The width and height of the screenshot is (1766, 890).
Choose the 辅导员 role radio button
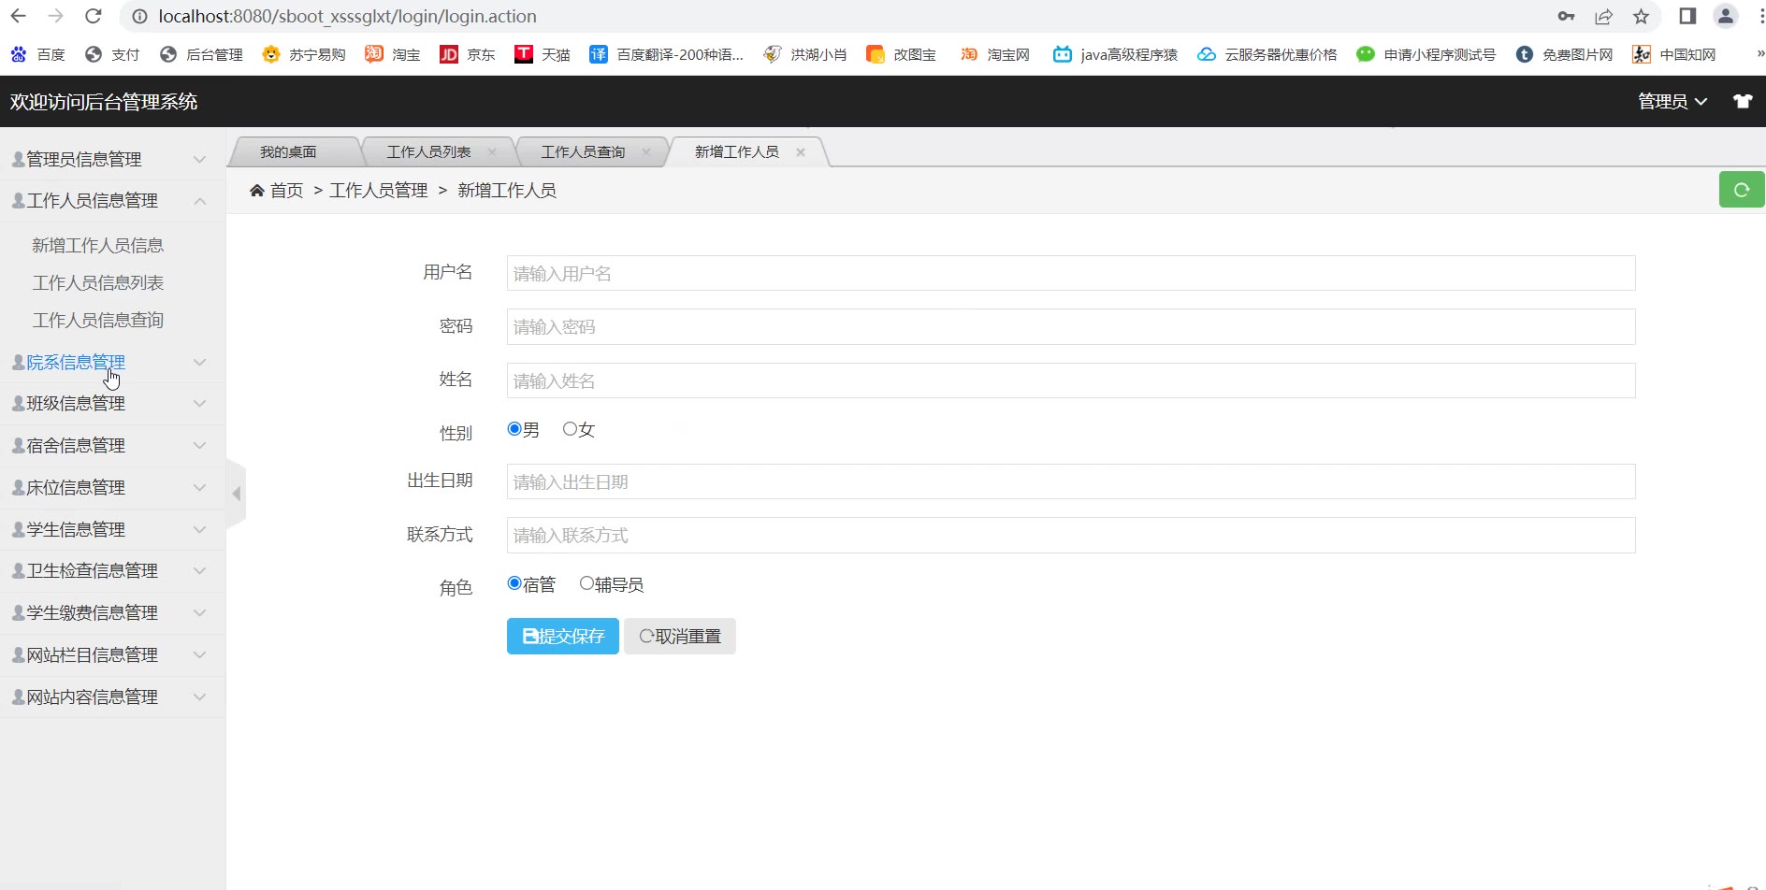click(586, 583)
